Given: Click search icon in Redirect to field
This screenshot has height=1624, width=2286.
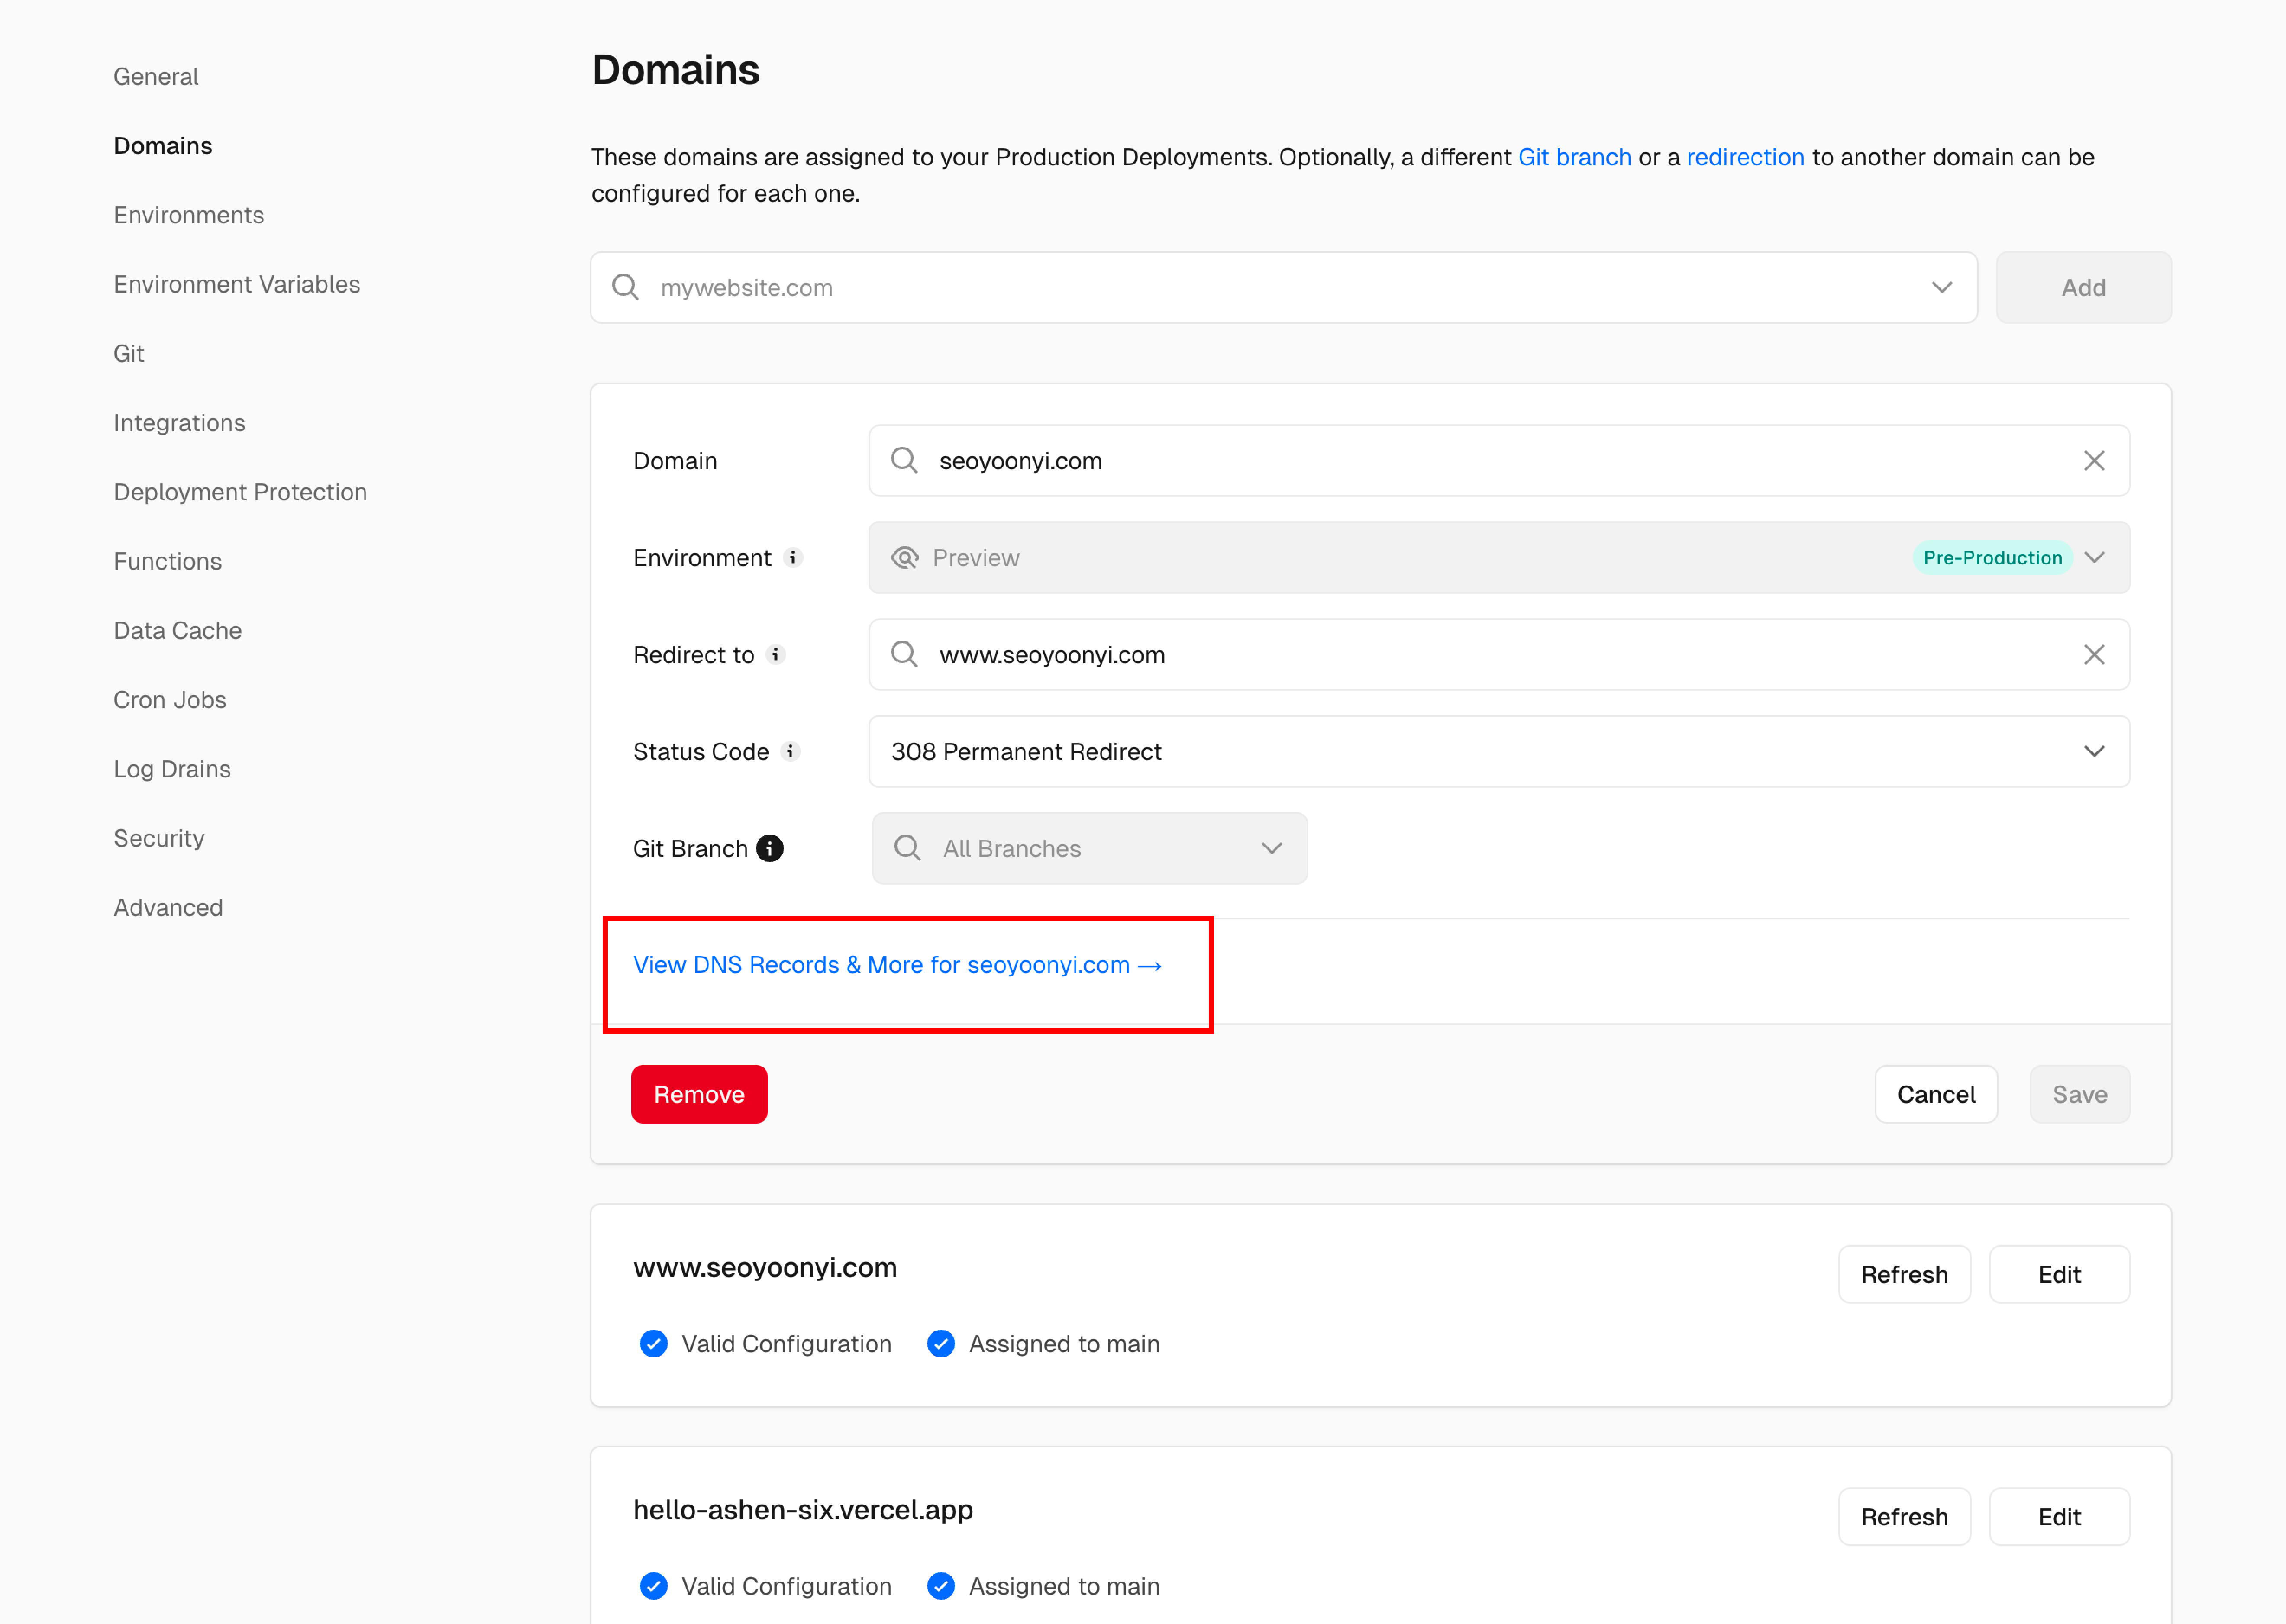Looking at the screenshot, I should point(904,654).
